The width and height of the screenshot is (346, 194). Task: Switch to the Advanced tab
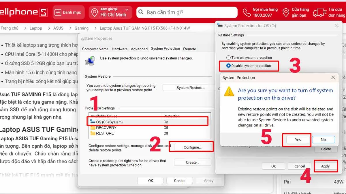tap(139, 49)
